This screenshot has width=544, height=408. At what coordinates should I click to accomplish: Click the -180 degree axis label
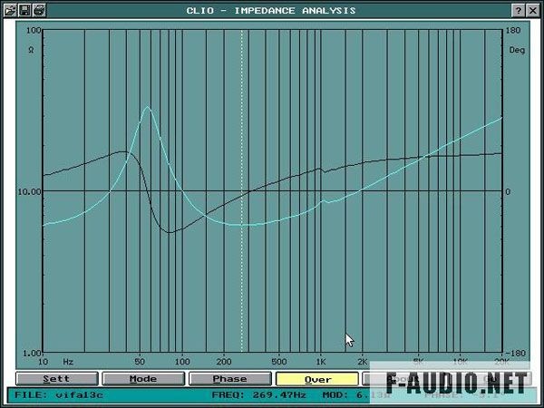[515, 354]
